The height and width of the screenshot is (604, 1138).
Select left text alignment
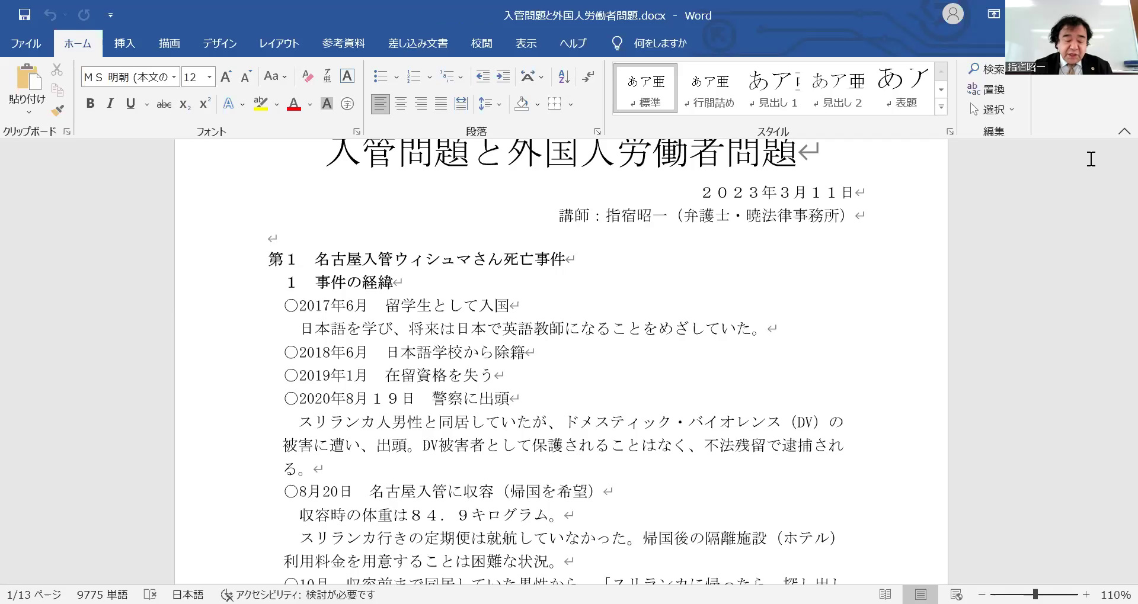(381, 104)
